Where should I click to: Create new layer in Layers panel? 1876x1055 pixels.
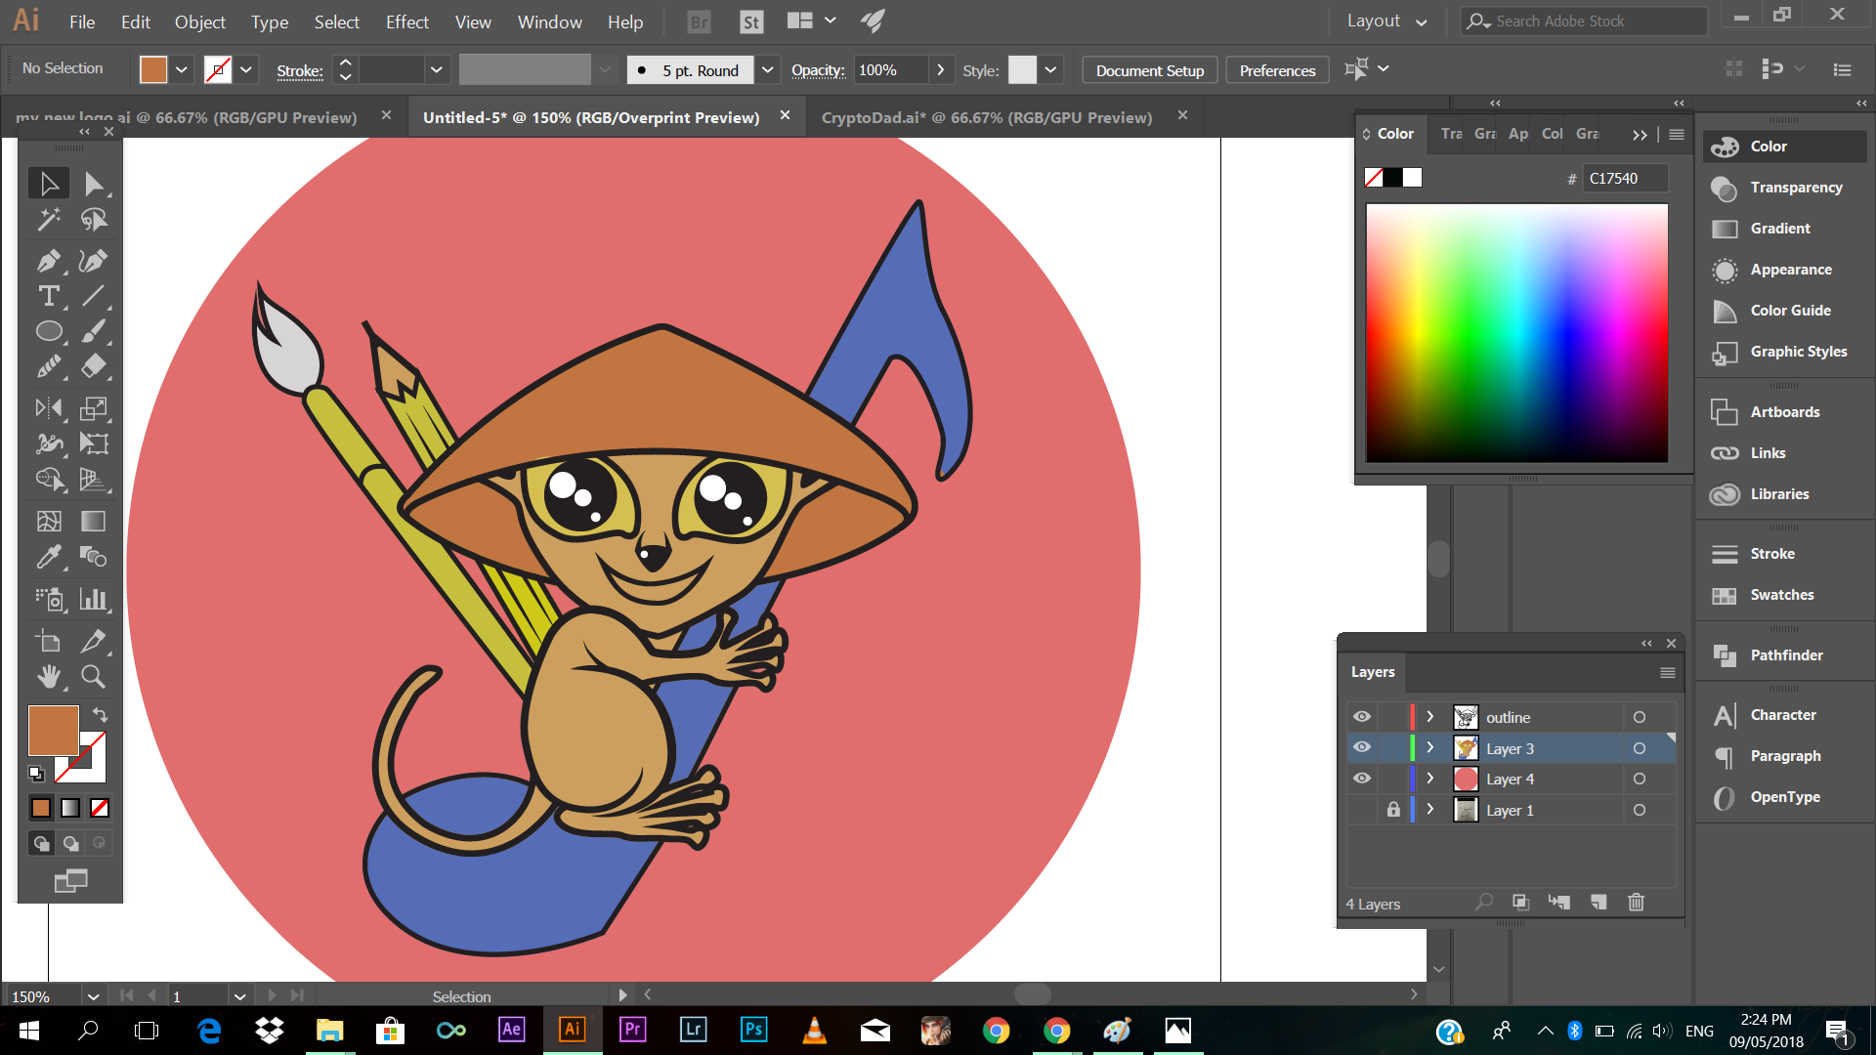pyautogui.click(x=1599, y=903)
